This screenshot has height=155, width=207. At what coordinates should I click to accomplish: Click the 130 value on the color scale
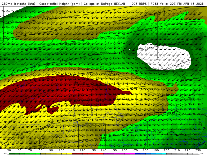[x=93, y=150]
